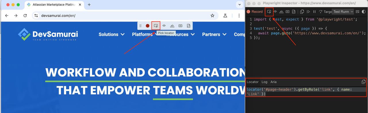Grab the overlay toolbar drag handle dots
Screen dimensions: 368x113
[x=141, y=26]
